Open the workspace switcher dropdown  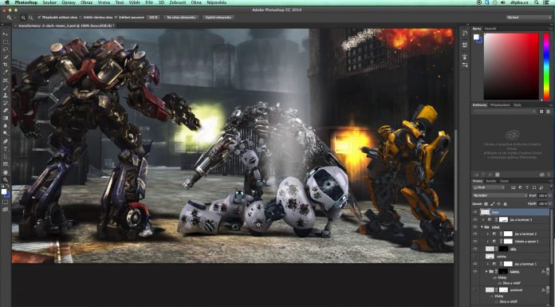click(x=529, y=18)
